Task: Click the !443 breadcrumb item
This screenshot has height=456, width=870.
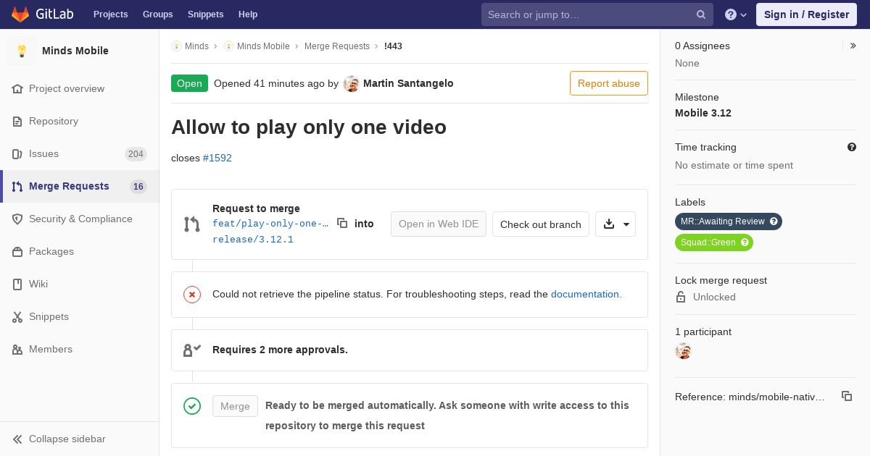Action: point(393,46)
